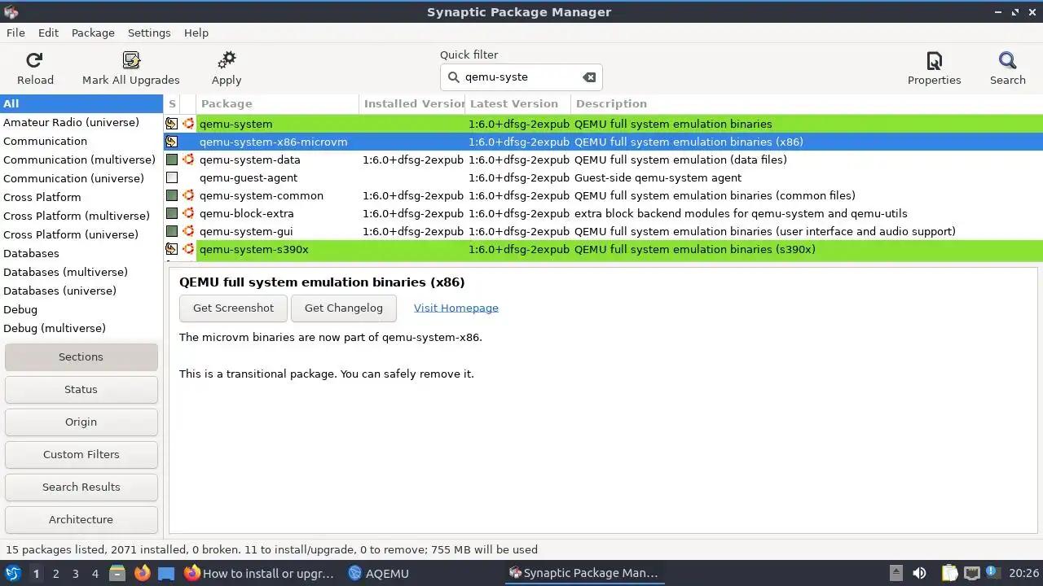1043x586 pixels.
Task: Click the Ubuntu support icon for qemu-system-s390x
Action: [188, 249]
